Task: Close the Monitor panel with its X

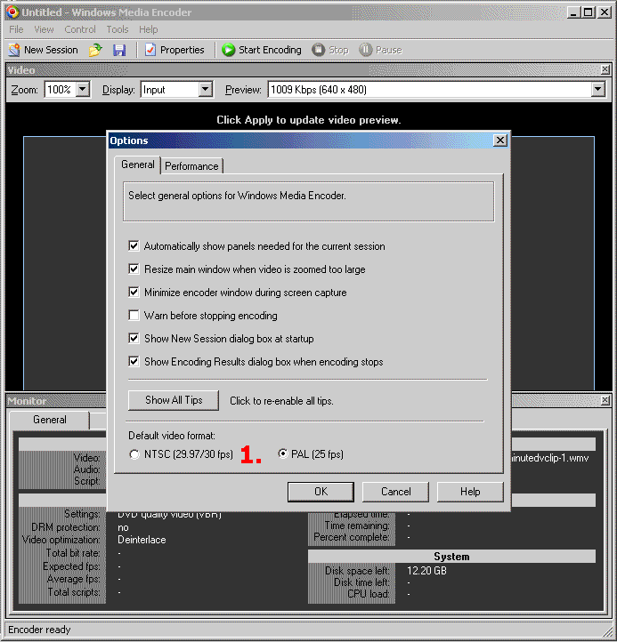Action: pos(605,400)
